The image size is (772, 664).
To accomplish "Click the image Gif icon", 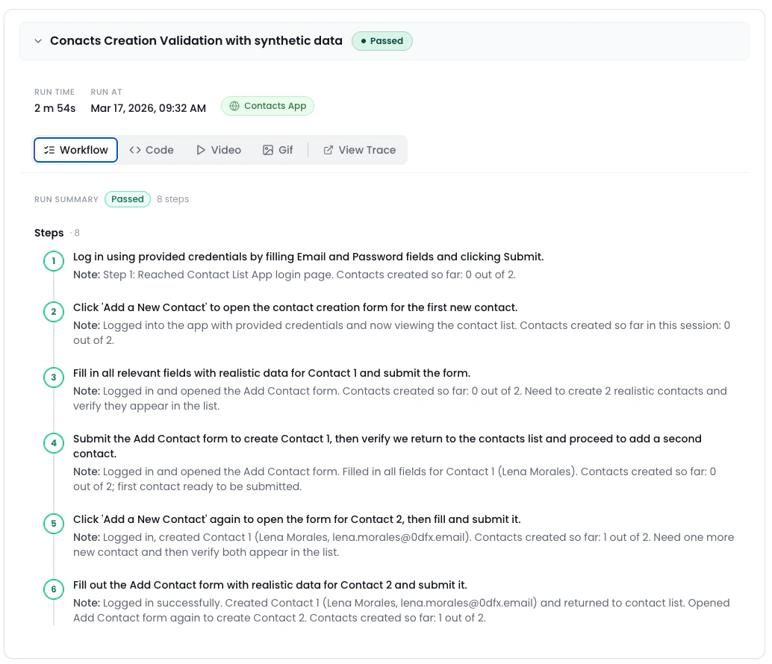I will pyautogui.click(x=268, y=150).
